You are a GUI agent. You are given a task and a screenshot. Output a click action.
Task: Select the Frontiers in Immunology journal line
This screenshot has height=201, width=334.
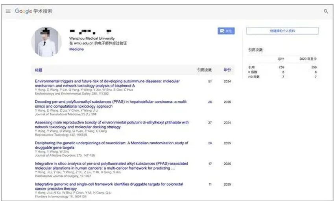pyautogui.click(x=61, y=197)
